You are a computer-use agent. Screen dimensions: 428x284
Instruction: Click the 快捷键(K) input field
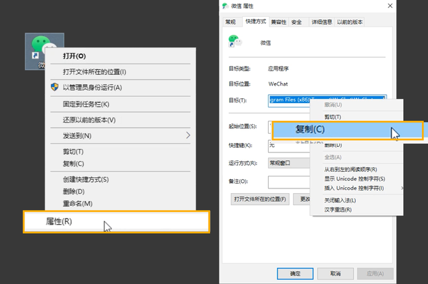coord(289,146)
